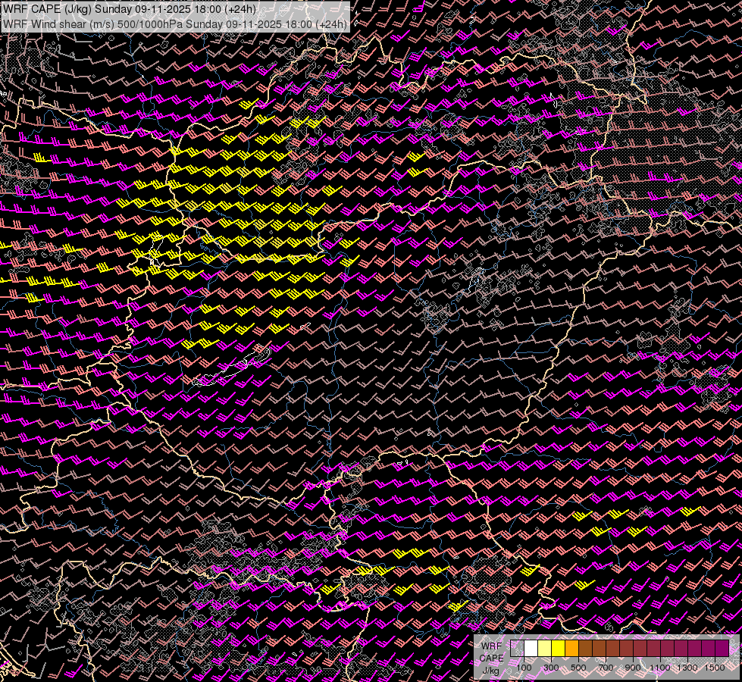Pick the bright yellow CAPE legend swatch
Viewport: 742px width, 682px height.
(x=559, y=649)
